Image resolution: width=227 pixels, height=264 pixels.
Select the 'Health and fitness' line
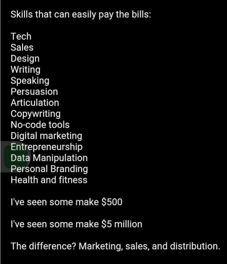point(49,180)
